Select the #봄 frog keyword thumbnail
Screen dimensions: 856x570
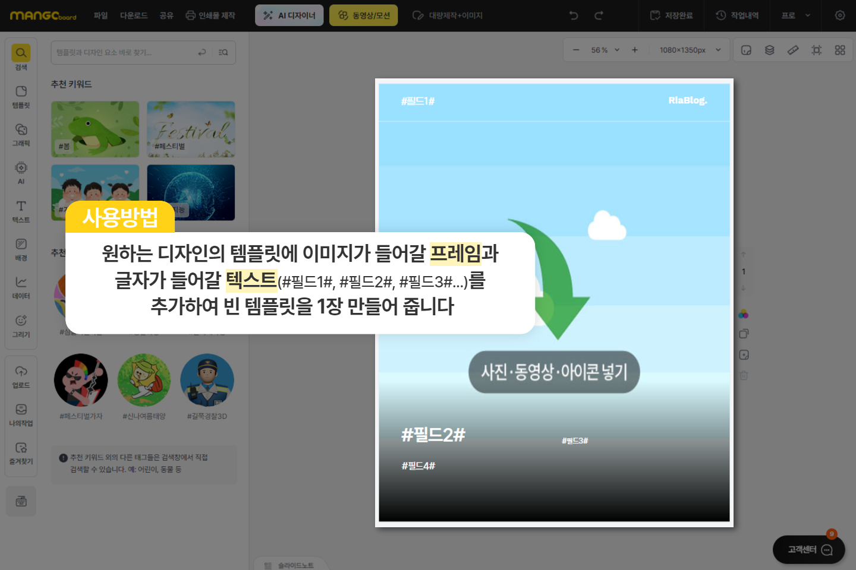point(95,129)
